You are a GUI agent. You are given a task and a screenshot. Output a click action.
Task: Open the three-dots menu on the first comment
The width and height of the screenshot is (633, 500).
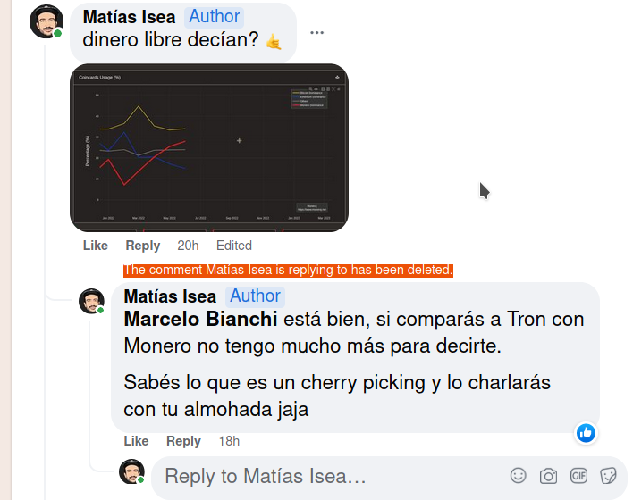coord(317,33)
